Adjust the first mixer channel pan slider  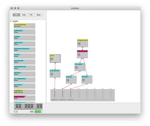(54, 100)
